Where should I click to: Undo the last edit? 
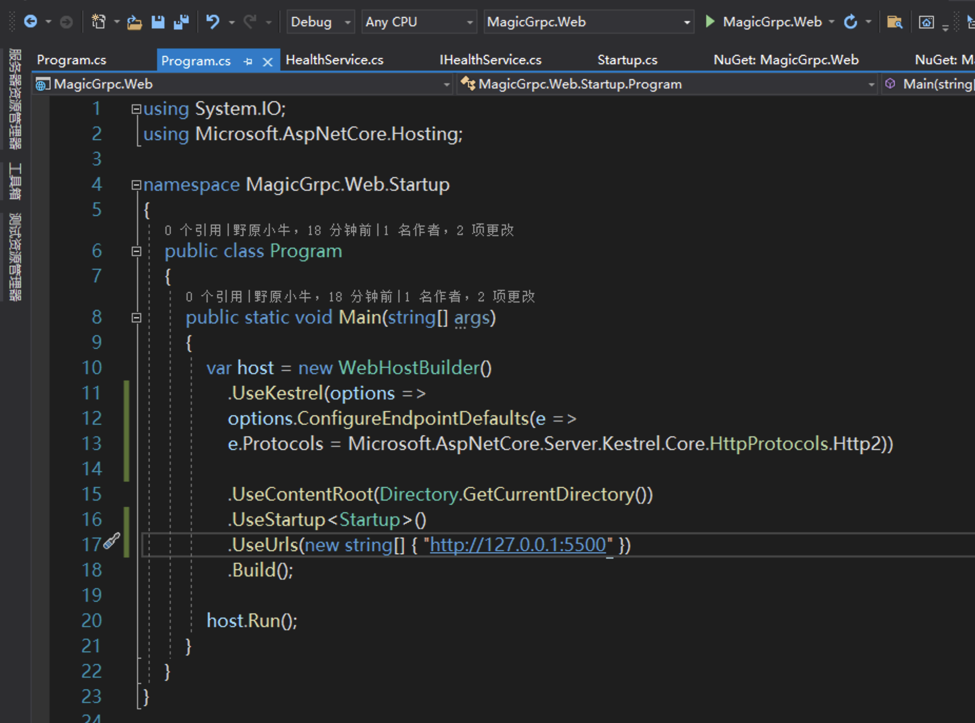pyautogui.click(x=213, y=22)
